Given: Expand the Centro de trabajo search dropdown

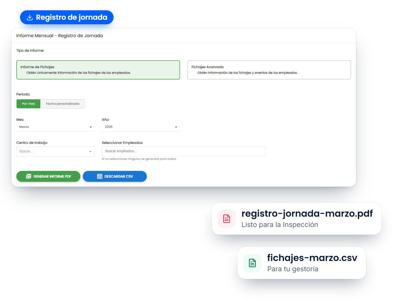Looking at the screenshot, I should 55,152.
